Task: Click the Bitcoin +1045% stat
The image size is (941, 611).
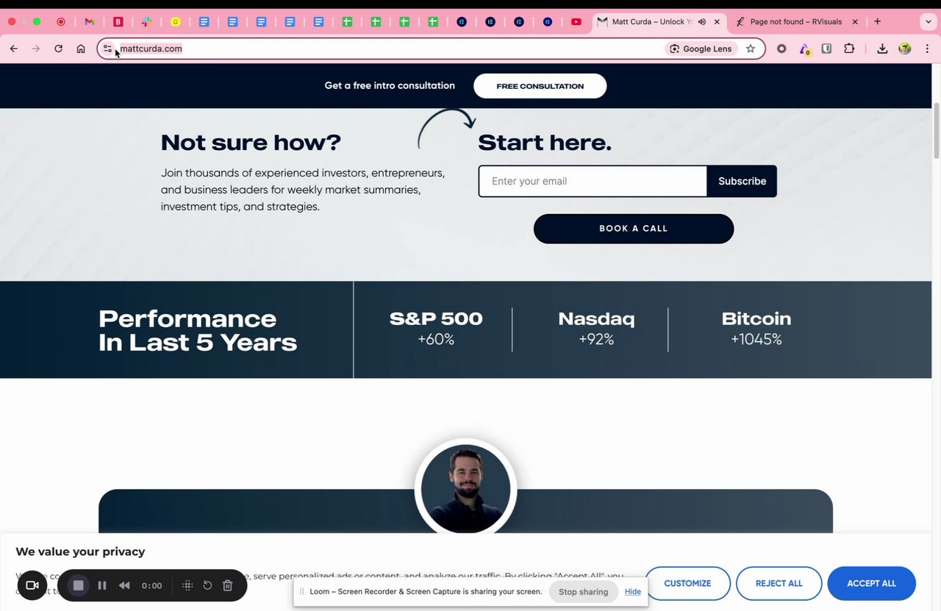Action: tap(756, 328)
